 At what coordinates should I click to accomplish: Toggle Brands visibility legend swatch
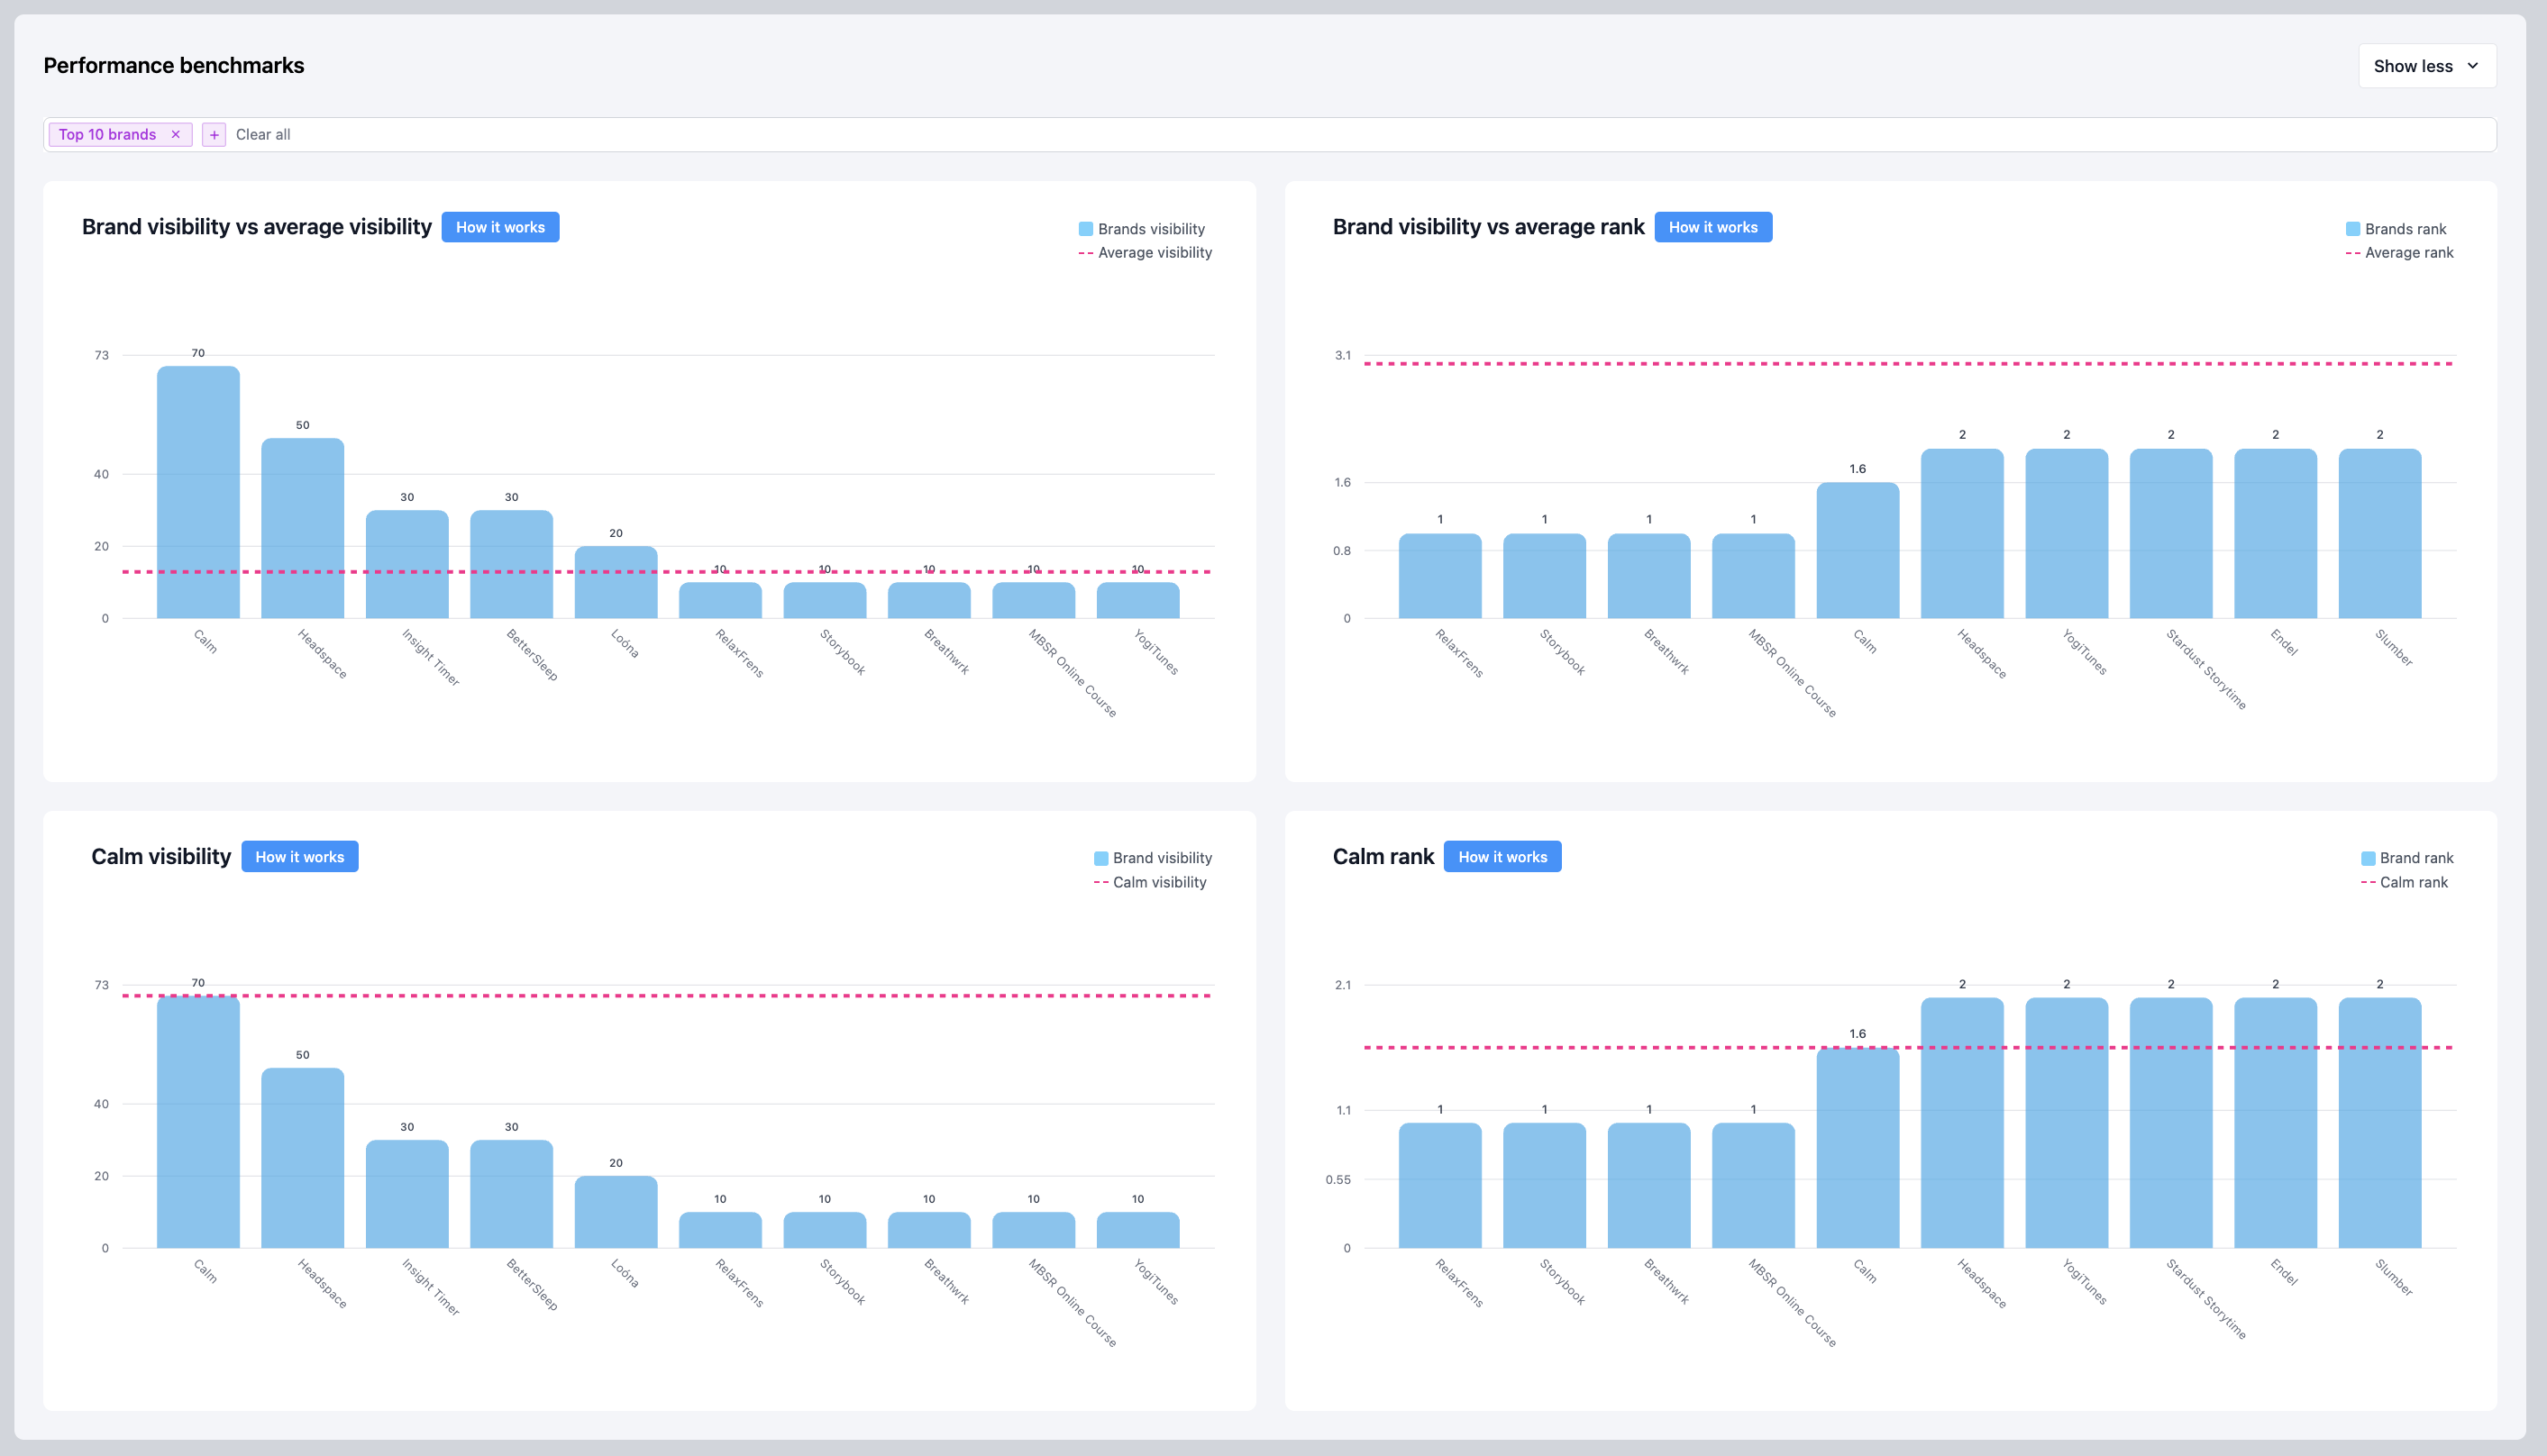coord(1086,229)
